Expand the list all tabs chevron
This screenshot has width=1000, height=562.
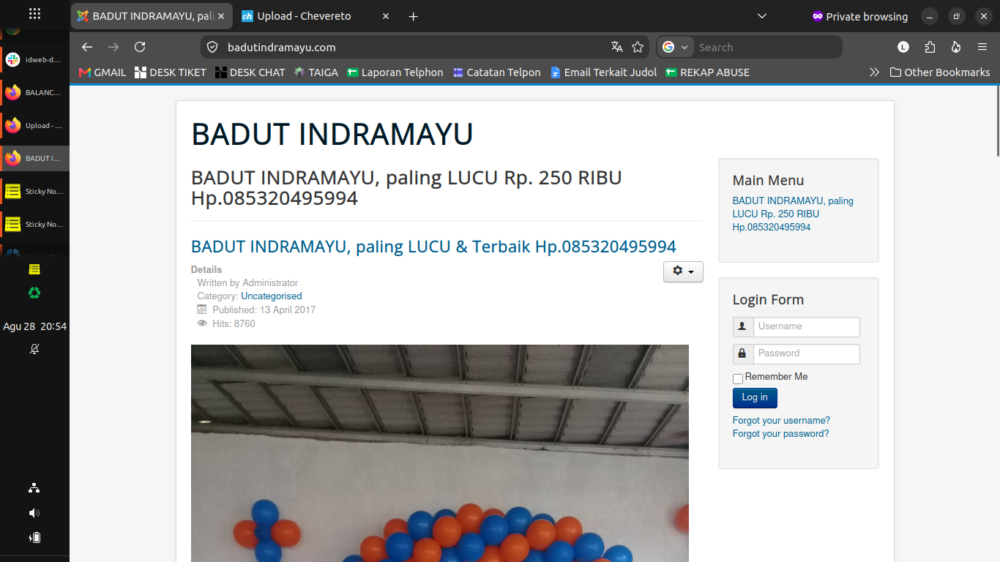762,16
